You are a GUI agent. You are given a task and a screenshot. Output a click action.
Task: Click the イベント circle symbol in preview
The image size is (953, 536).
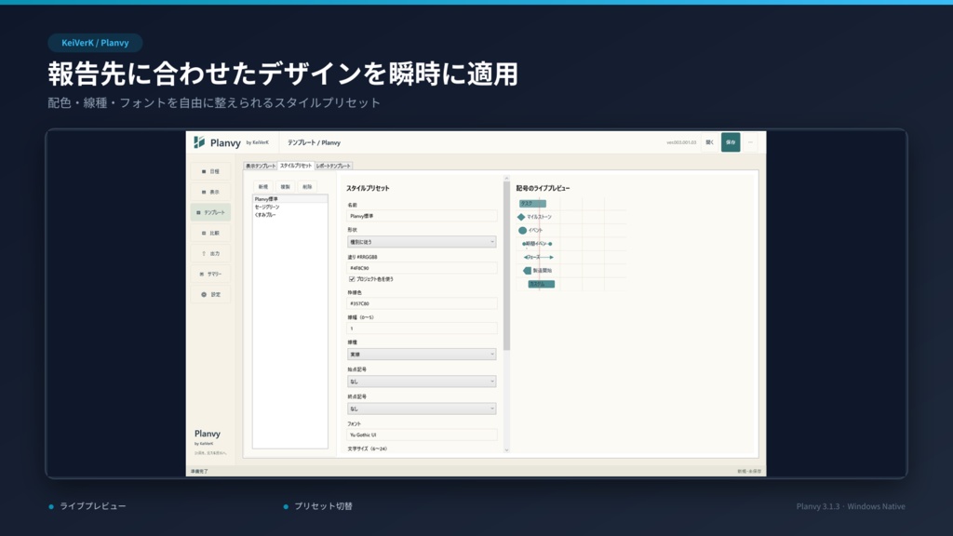pyautogui.click(x=522, y=231)
